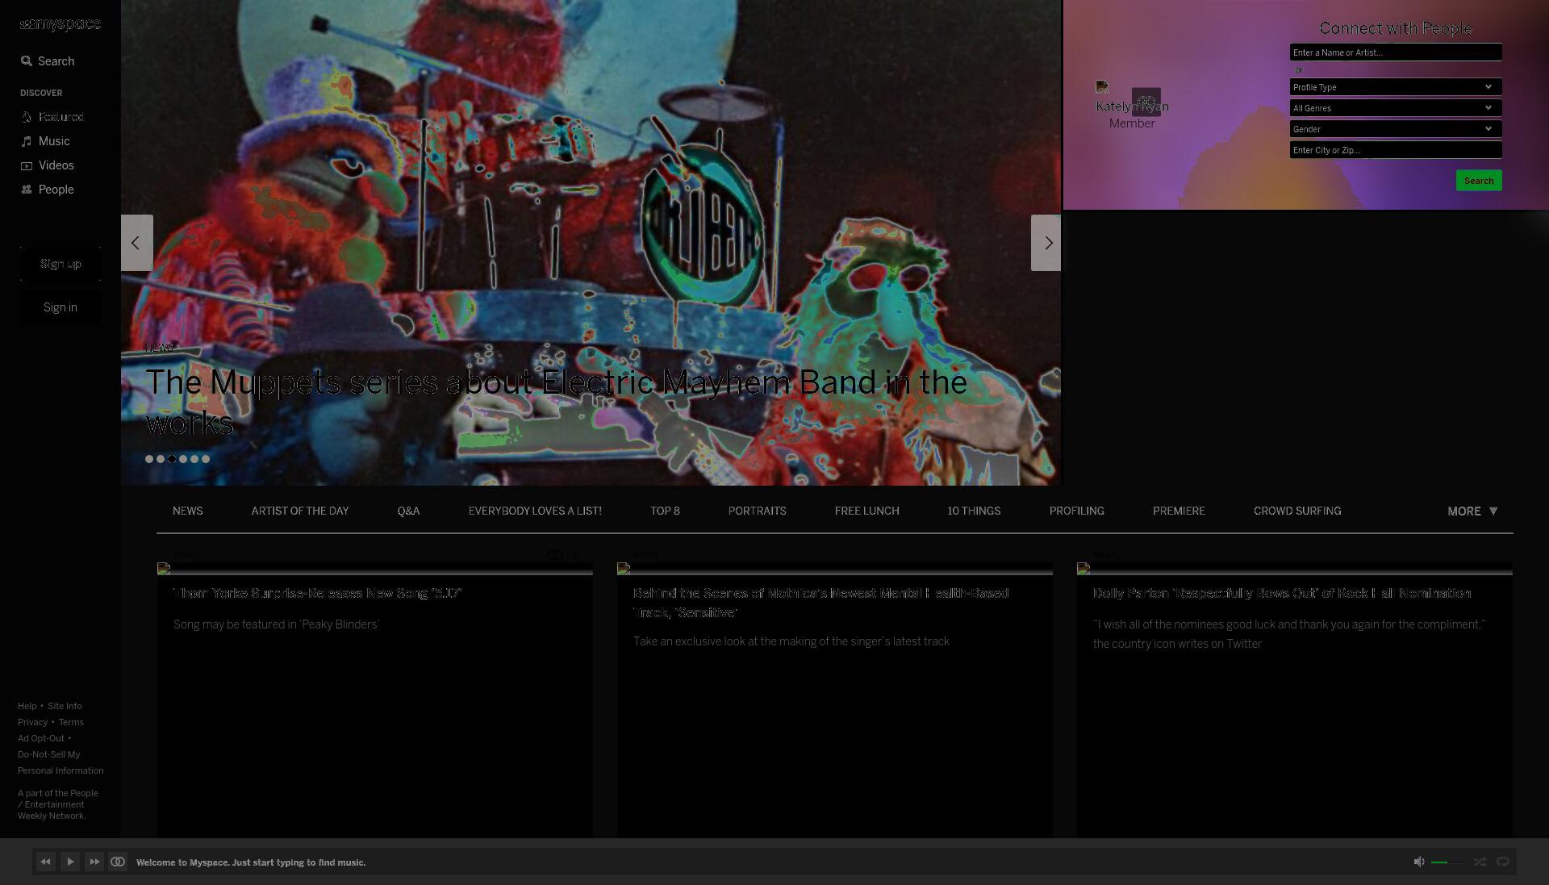Open the Gender dropdown
The height and width of the screenshot is (885, 1549).
pos(1396,129)
